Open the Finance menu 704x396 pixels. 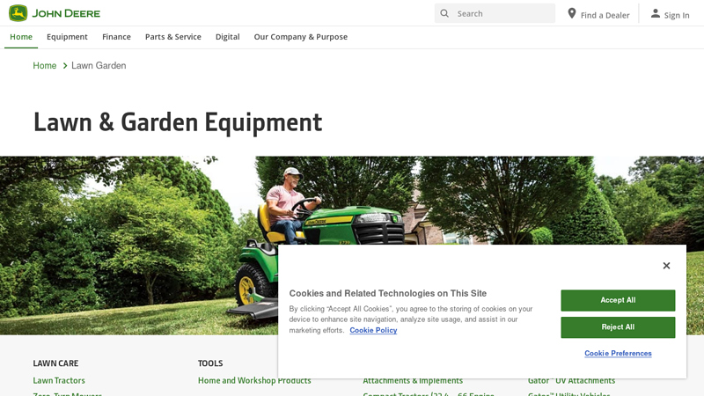[x=116, y=37]
